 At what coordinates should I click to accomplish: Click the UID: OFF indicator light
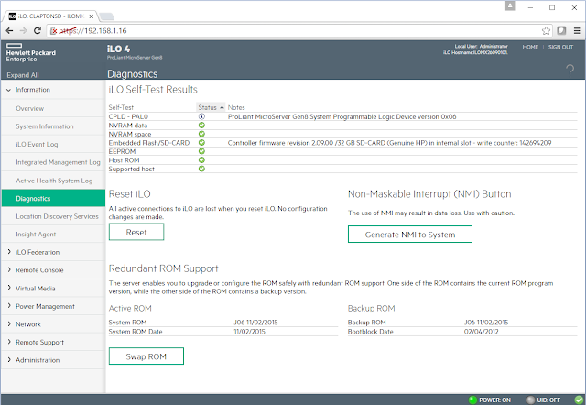[531, 400]
